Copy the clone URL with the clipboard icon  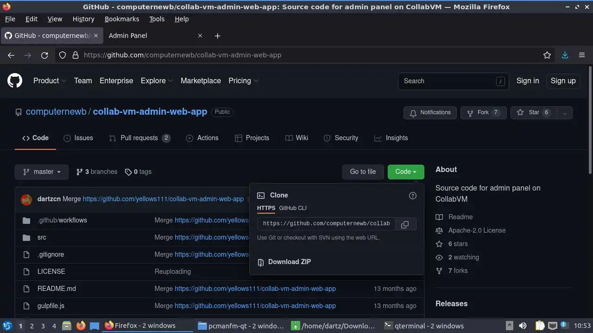pyautogui.click(x=404, y=224)
